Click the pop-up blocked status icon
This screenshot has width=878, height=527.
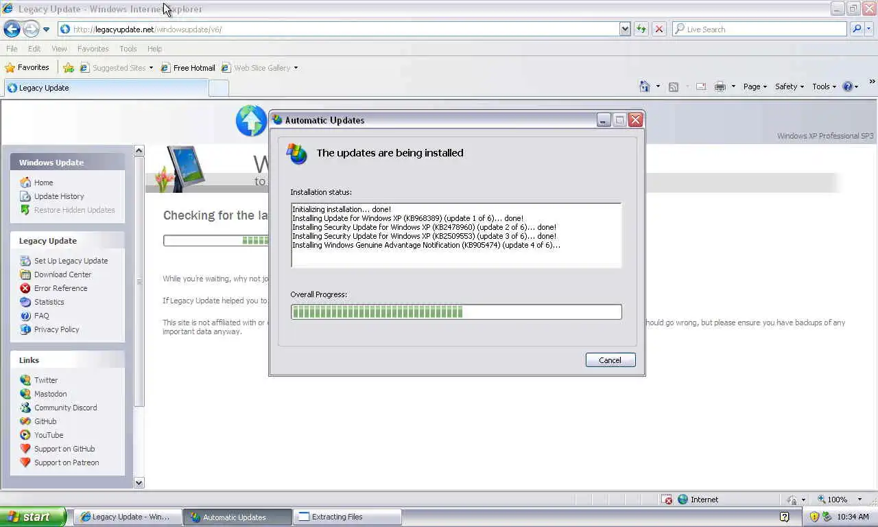(667, 500)
